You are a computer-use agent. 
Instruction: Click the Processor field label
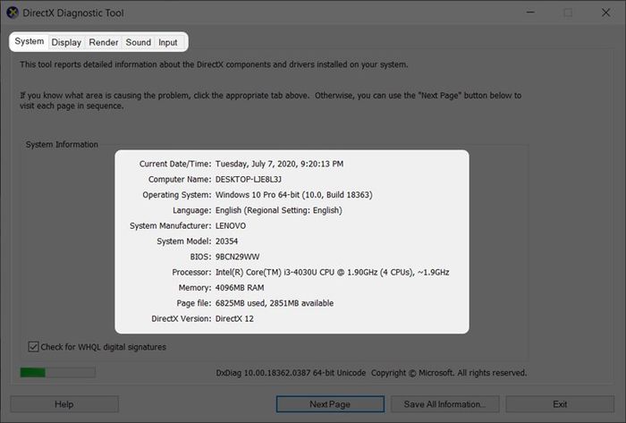coord(191,272)
